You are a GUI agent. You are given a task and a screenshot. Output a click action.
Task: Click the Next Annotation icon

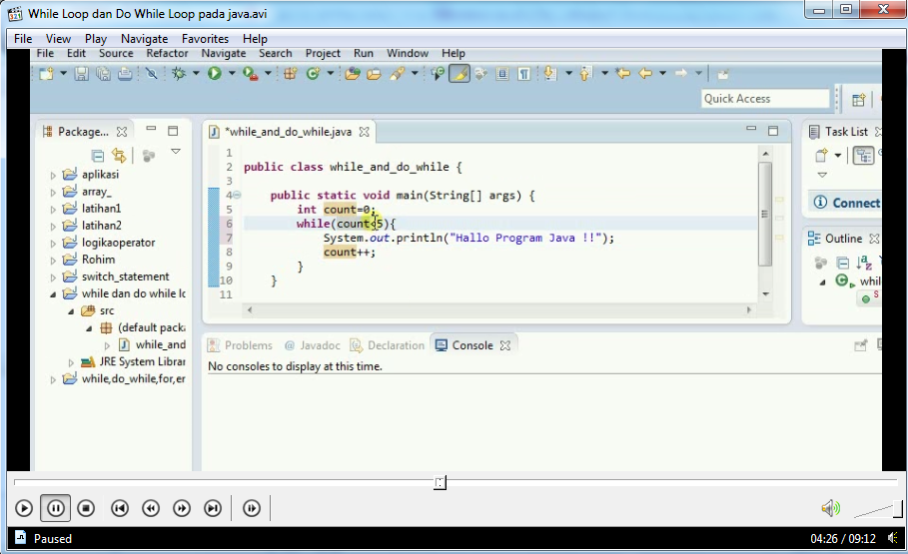tap(550, 74)
